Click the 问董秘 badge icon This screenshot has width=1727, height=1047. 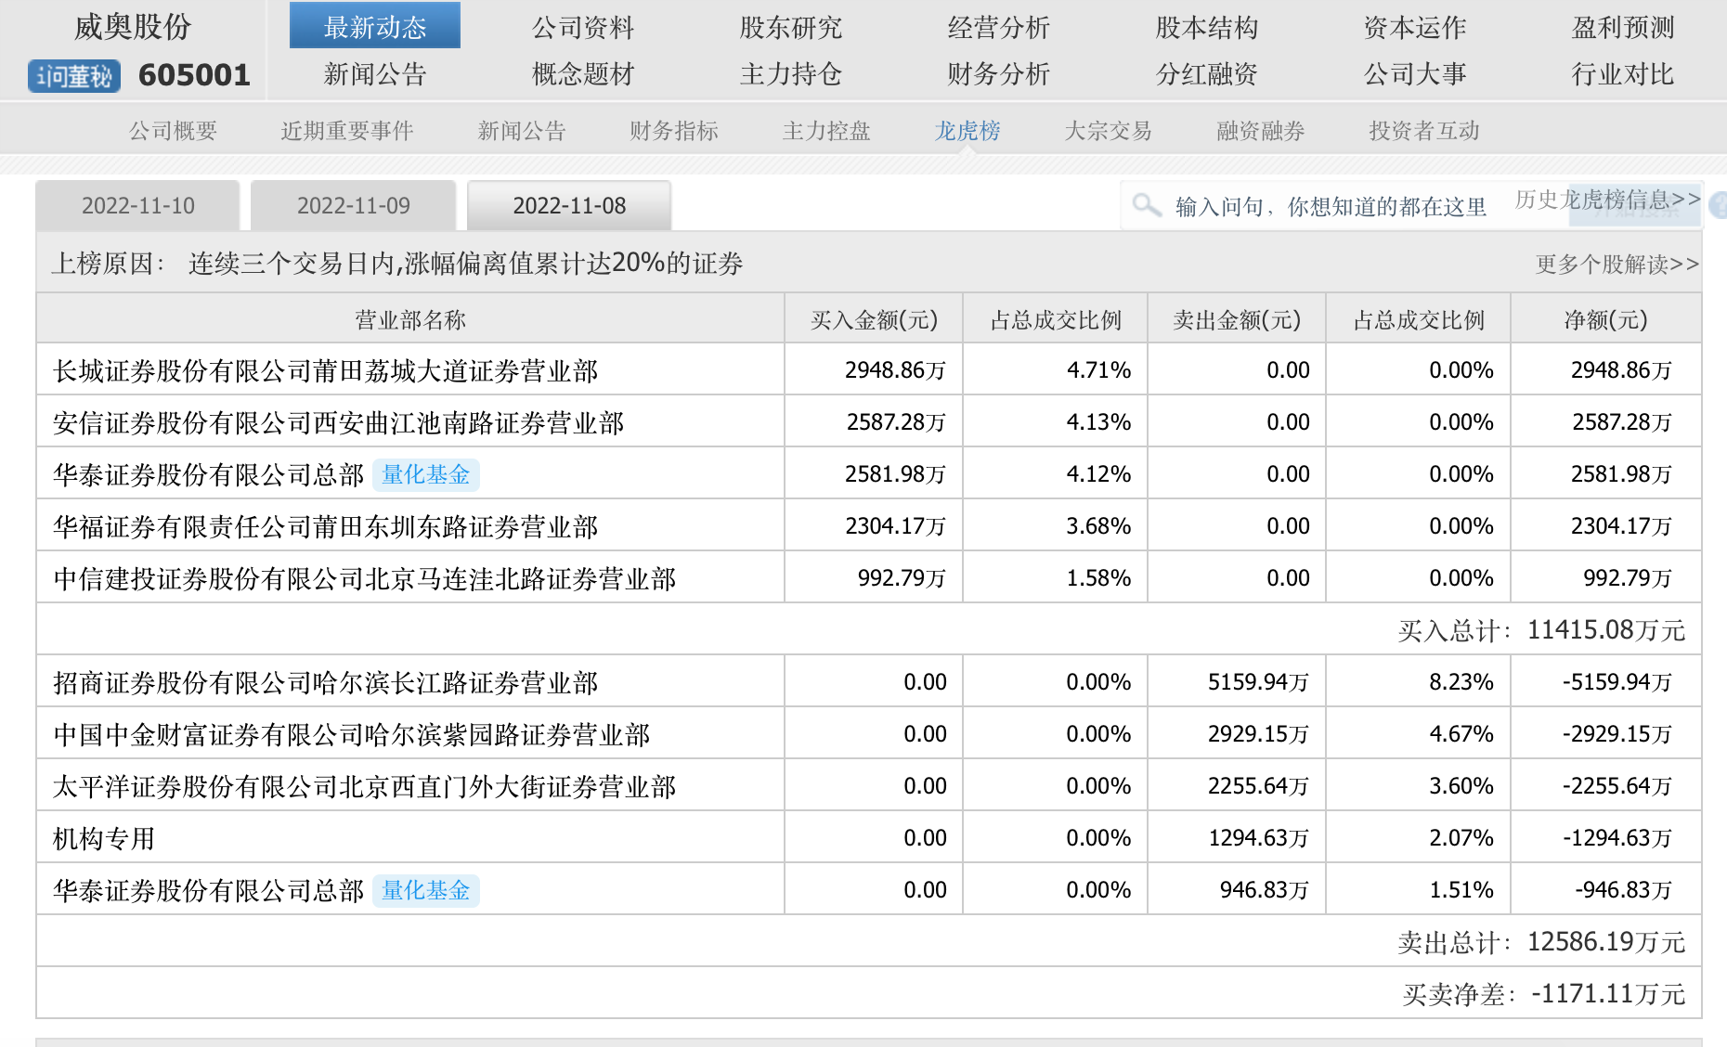74,75
